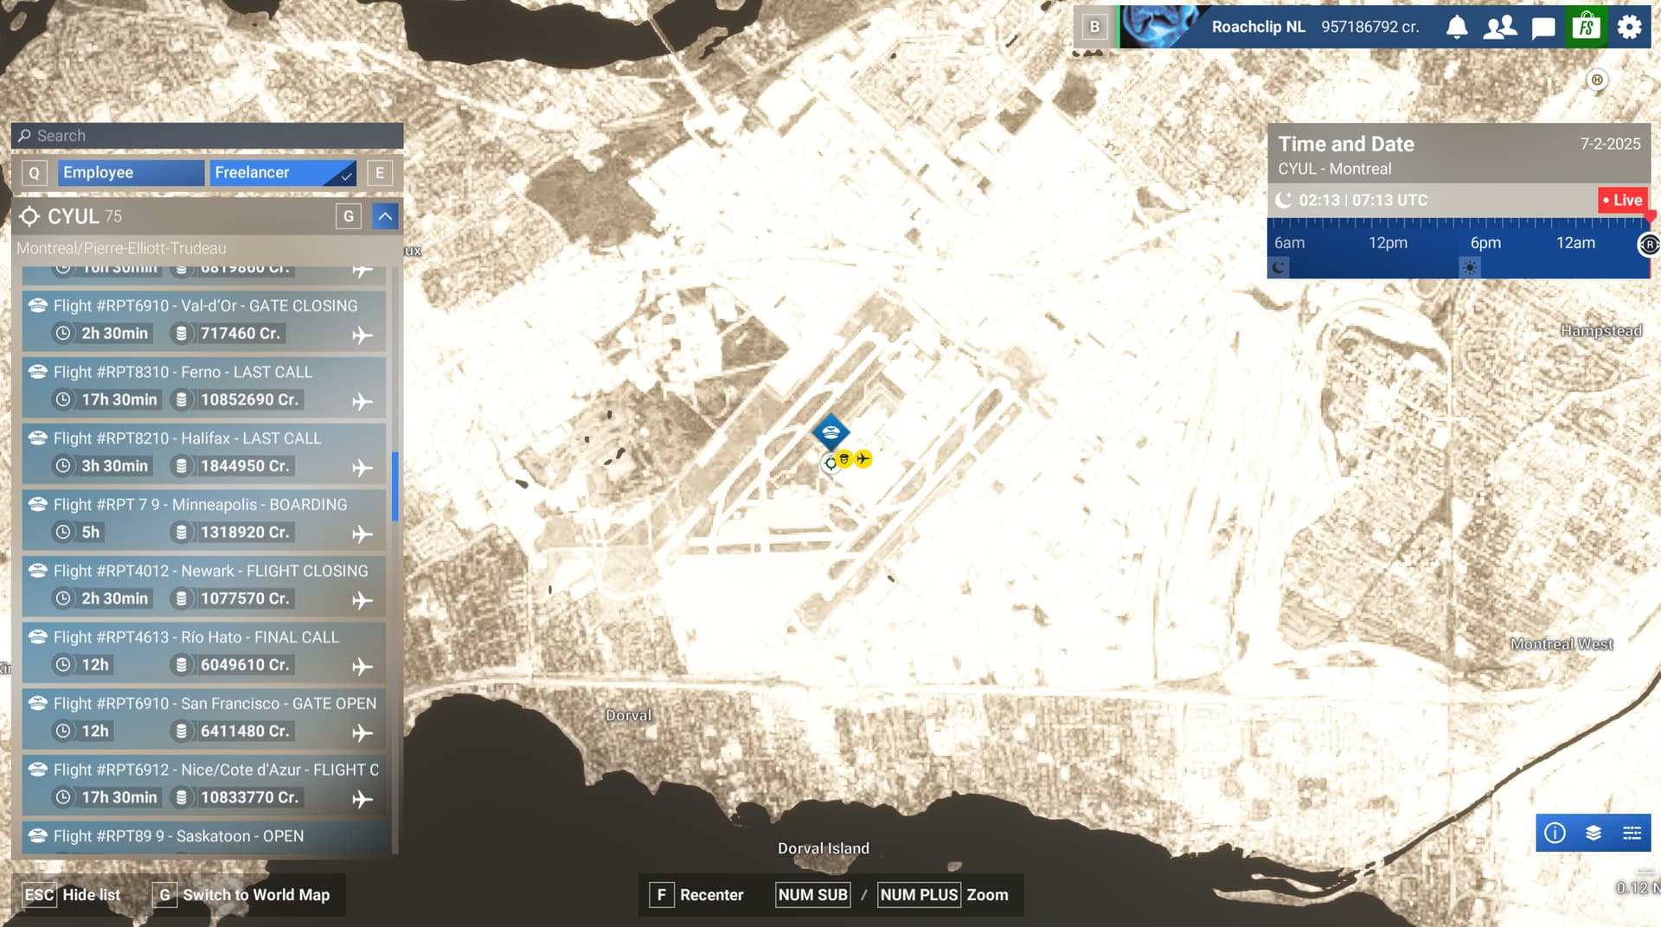Click plane icon on San Francisco flight row
This screenshot has width=1661, height=927.
[x=362, y=733]
